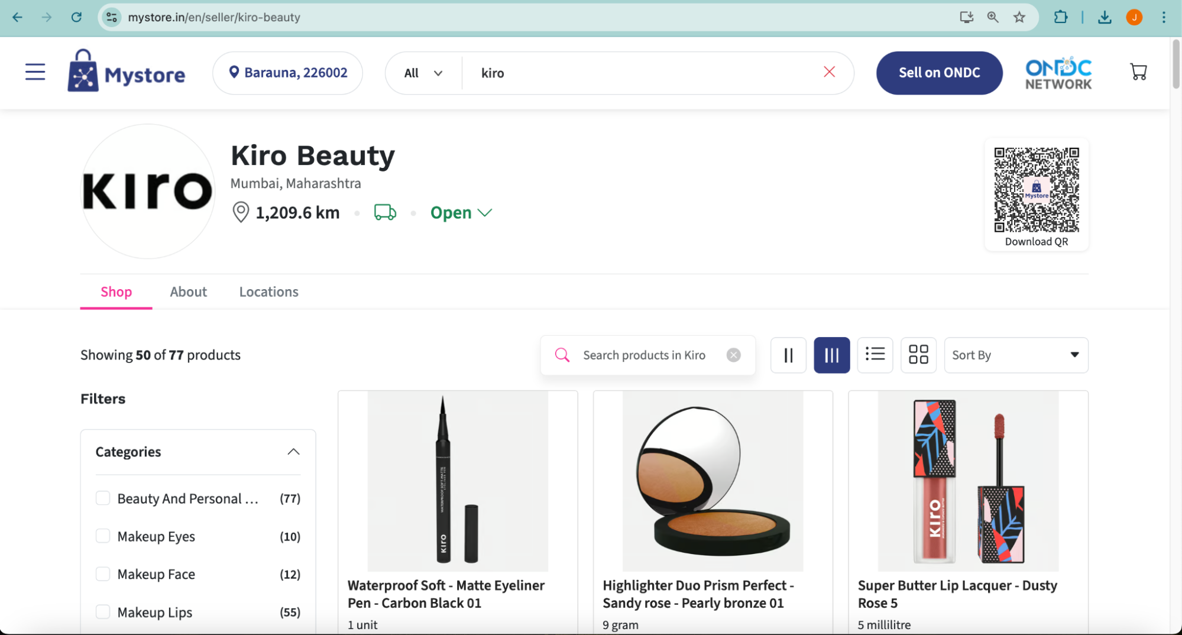Screen dimensions: 1182x635
Task: Click the delivery truck icon
Action: [x=385, y=212]
